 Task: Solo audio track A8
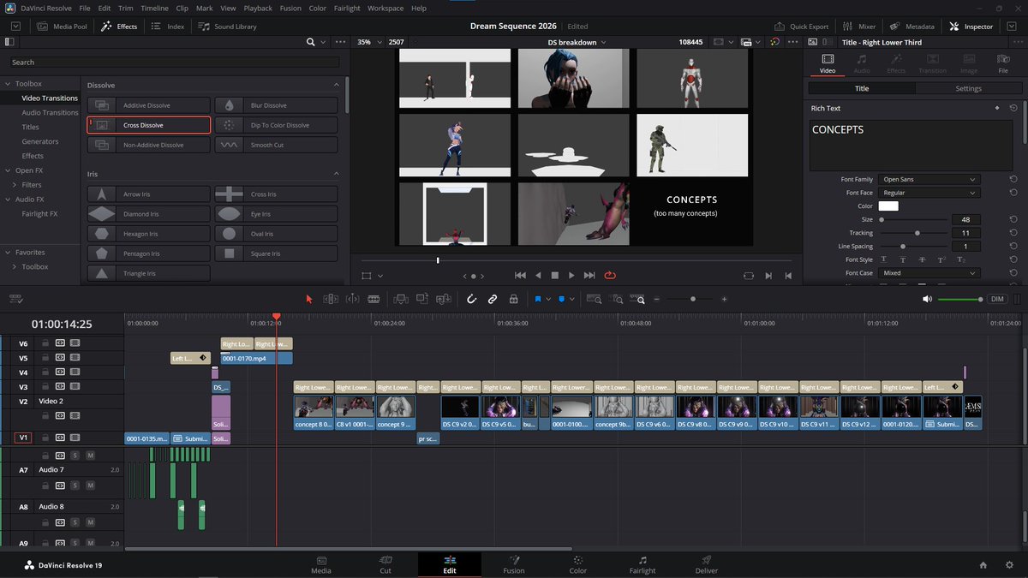coord(75,522)
